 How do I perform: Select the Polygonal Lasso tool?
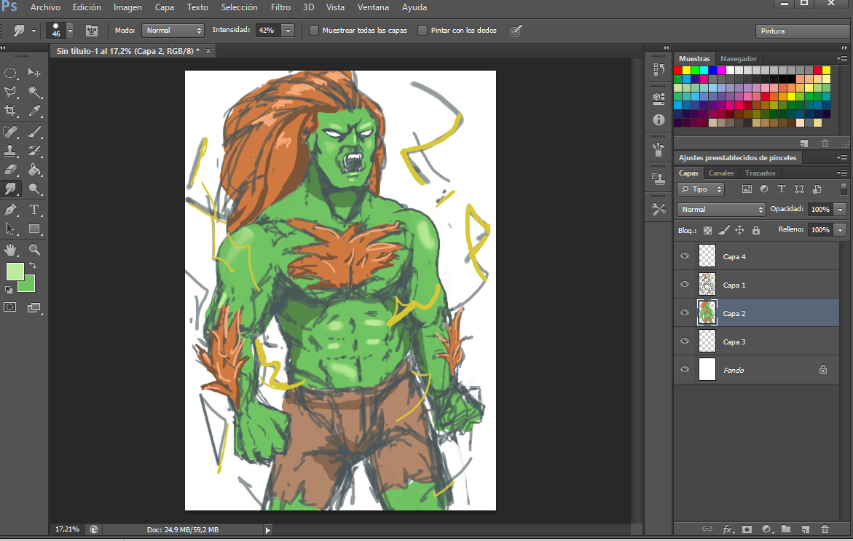10,92
